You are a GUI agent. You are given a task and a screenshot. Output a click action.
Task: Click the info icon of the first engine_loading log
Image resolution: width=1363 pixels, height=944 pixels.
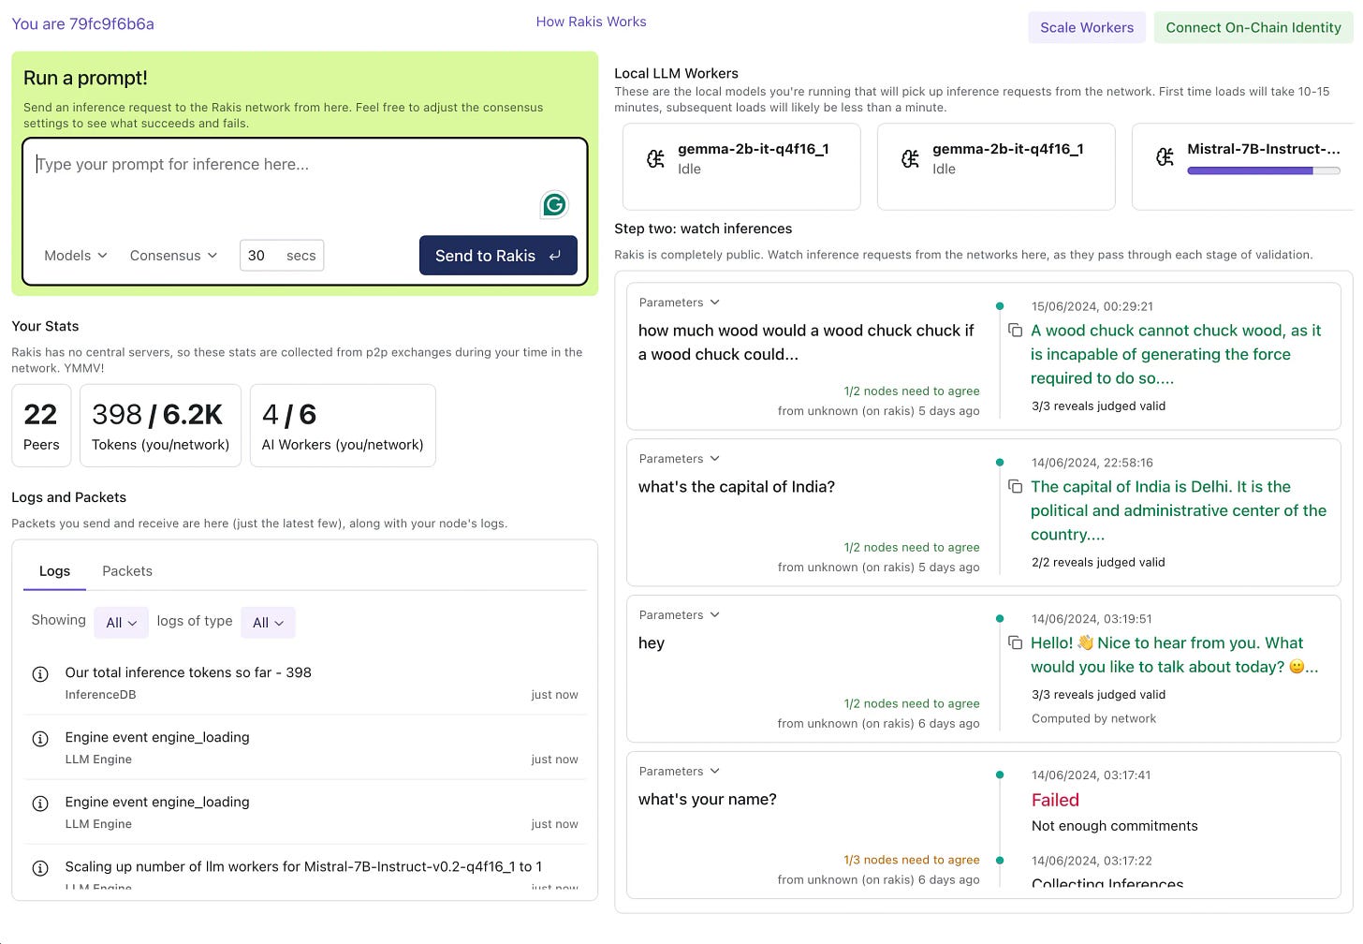[40, 739]
